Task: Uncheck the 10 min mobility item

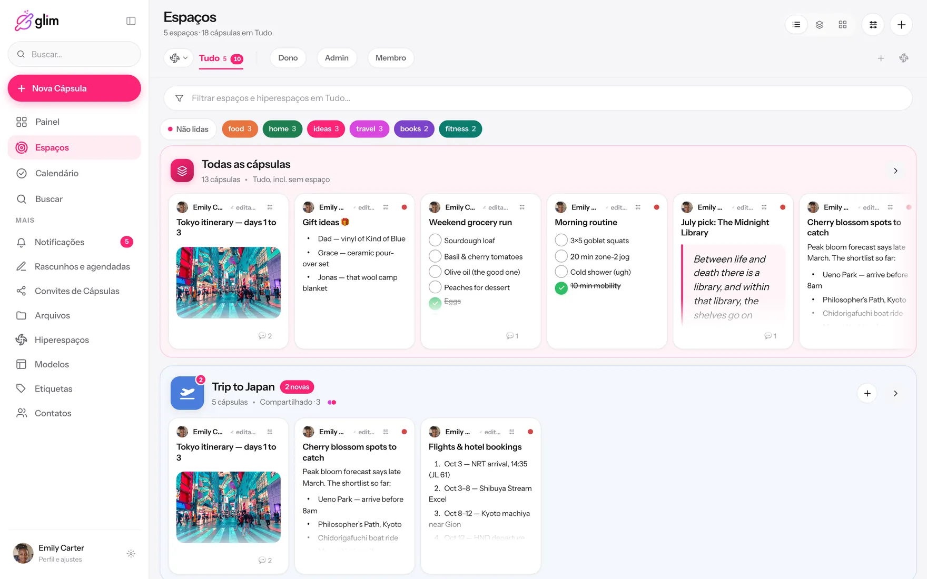Action: click(561, 287)
